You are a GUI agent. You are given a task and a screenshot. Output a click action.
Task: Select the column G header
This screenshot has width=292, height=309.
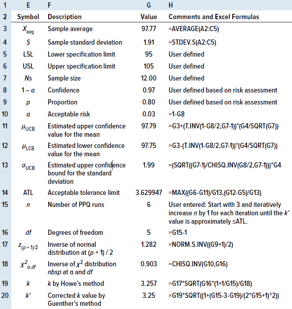(149, 6)
